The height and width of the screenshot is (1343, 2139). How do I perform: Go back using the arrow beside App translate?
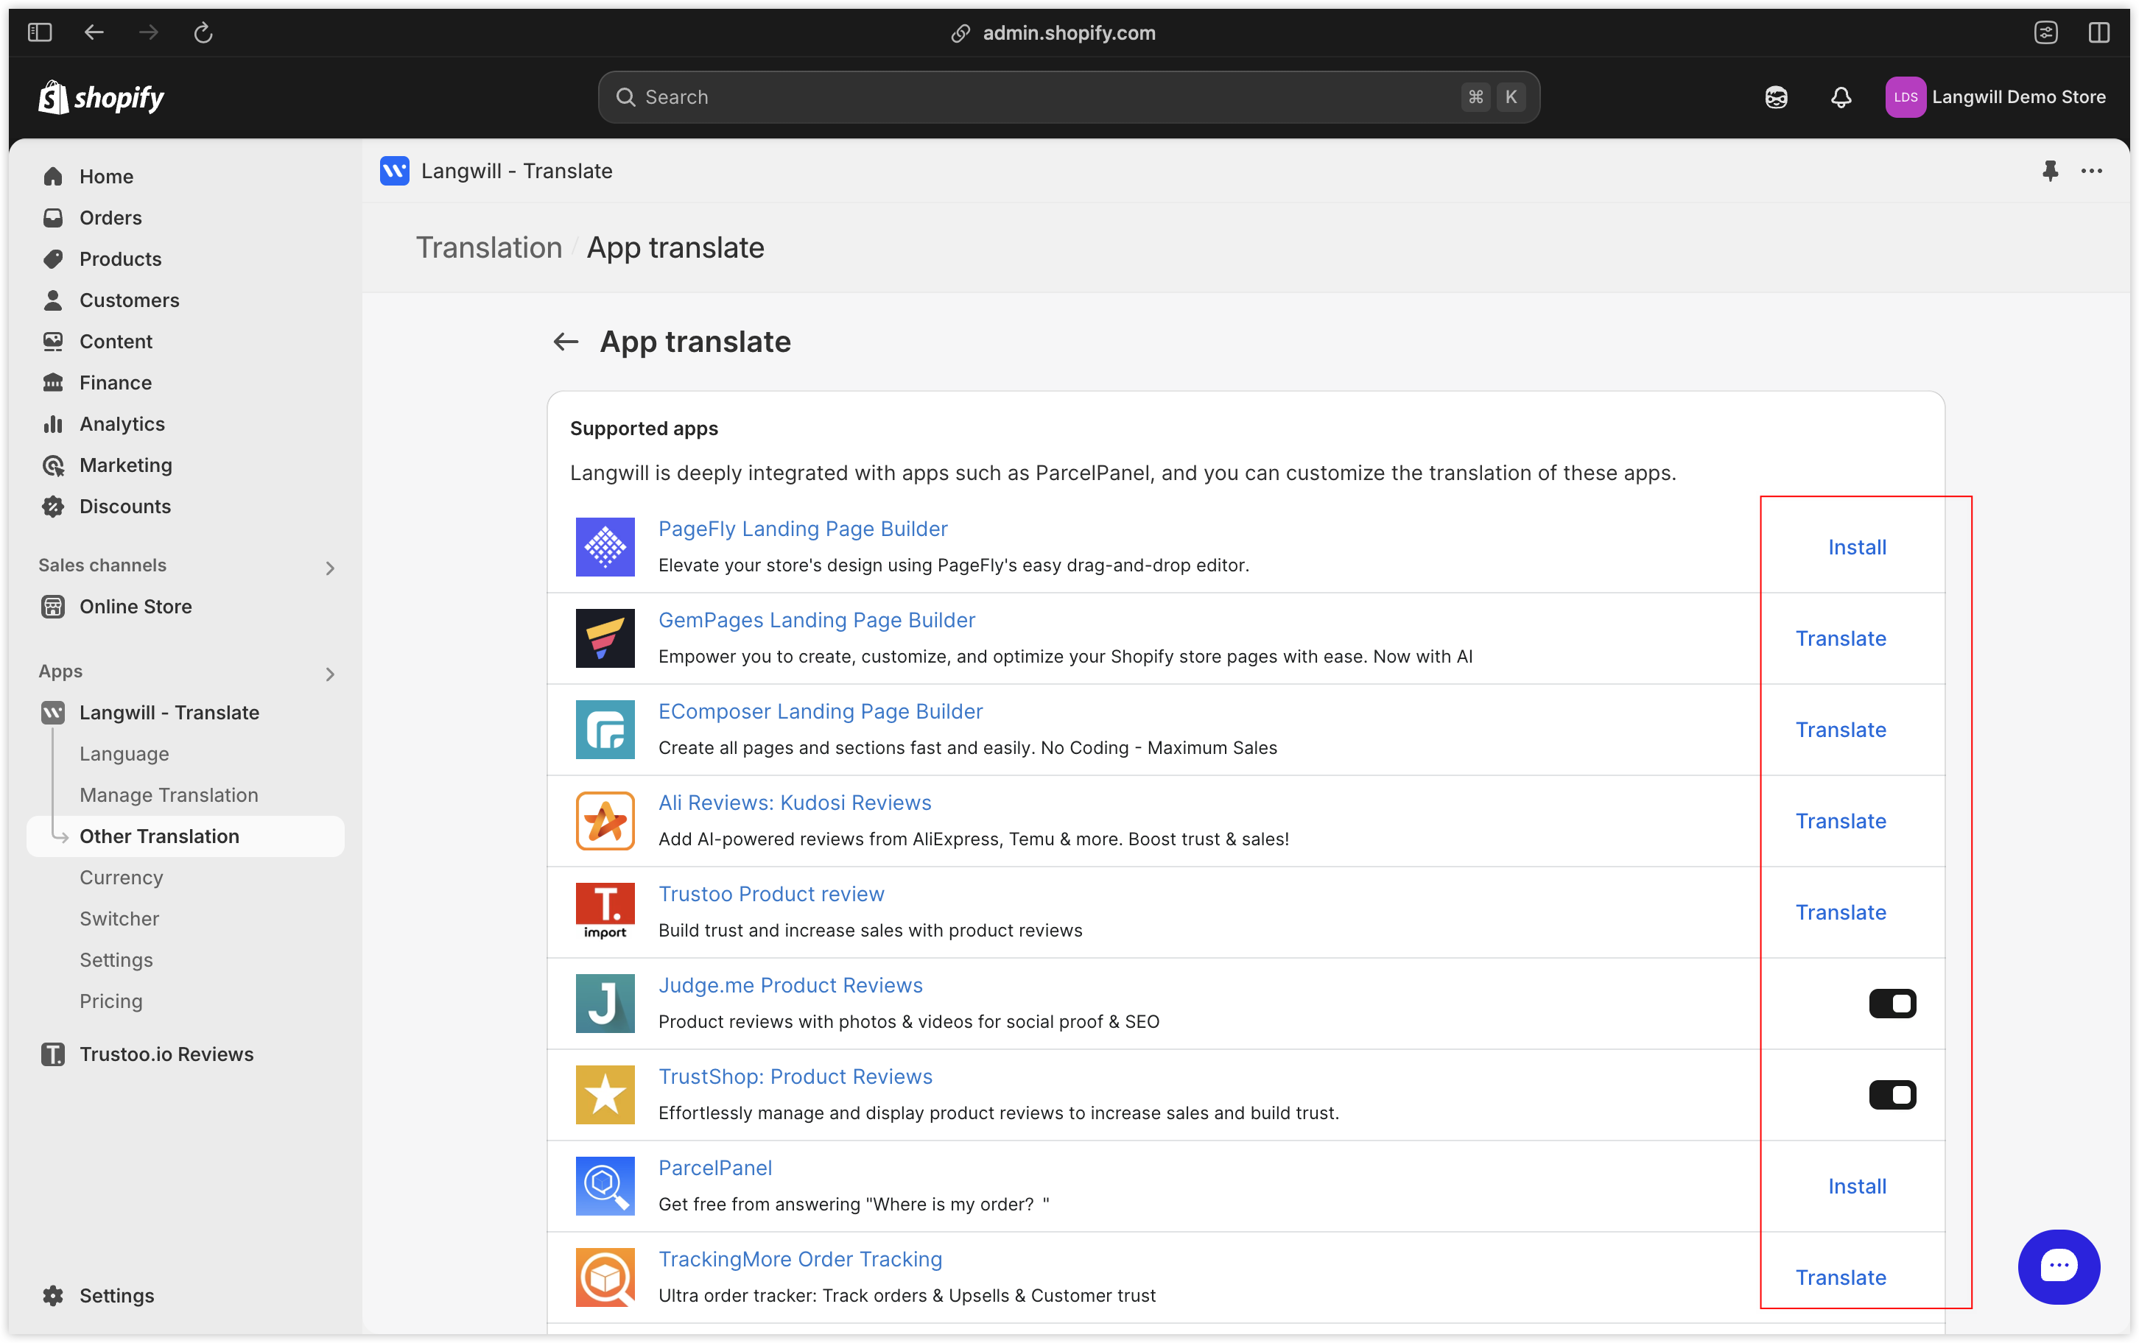click(566, 342)
